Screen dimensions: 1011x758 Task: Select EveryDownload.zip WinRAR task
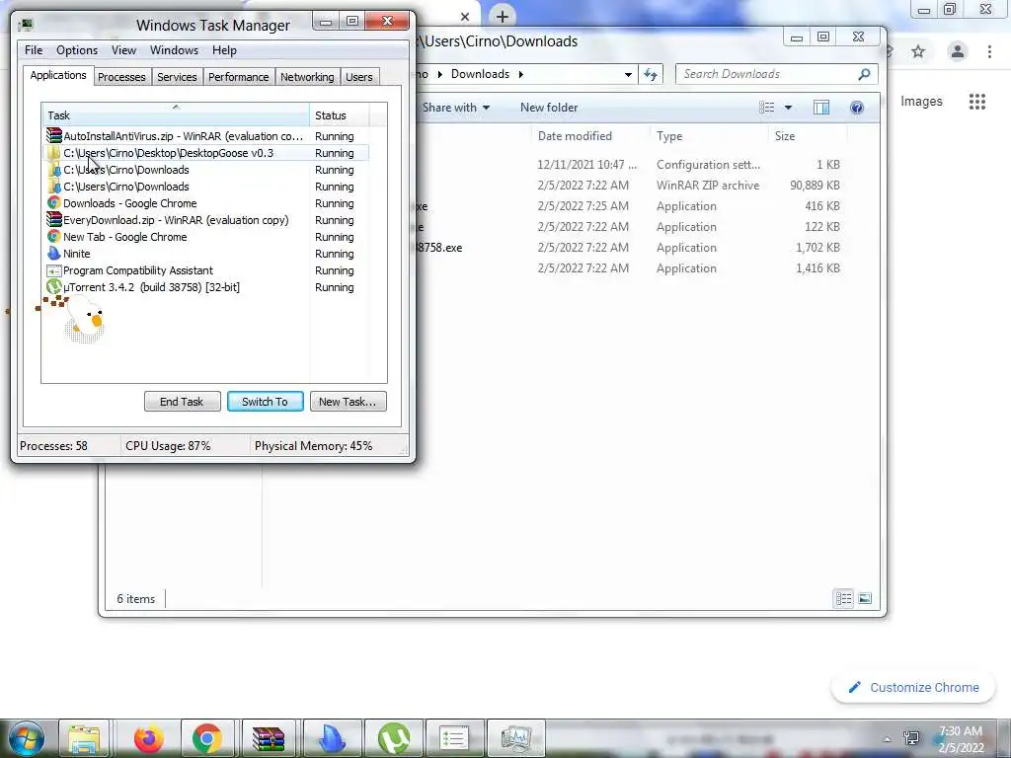pyautogui.click(x=206, y=220)
